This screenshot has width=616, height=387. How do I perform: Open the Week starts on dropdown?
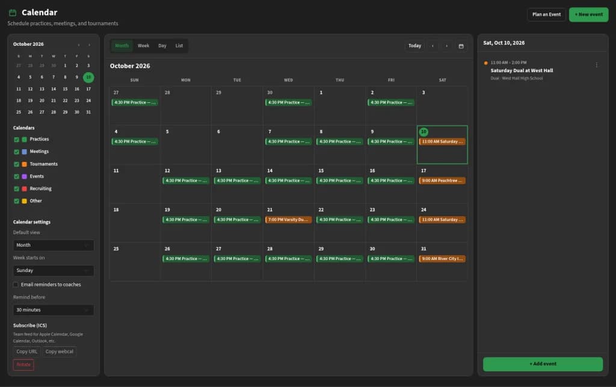pos(54,270)
